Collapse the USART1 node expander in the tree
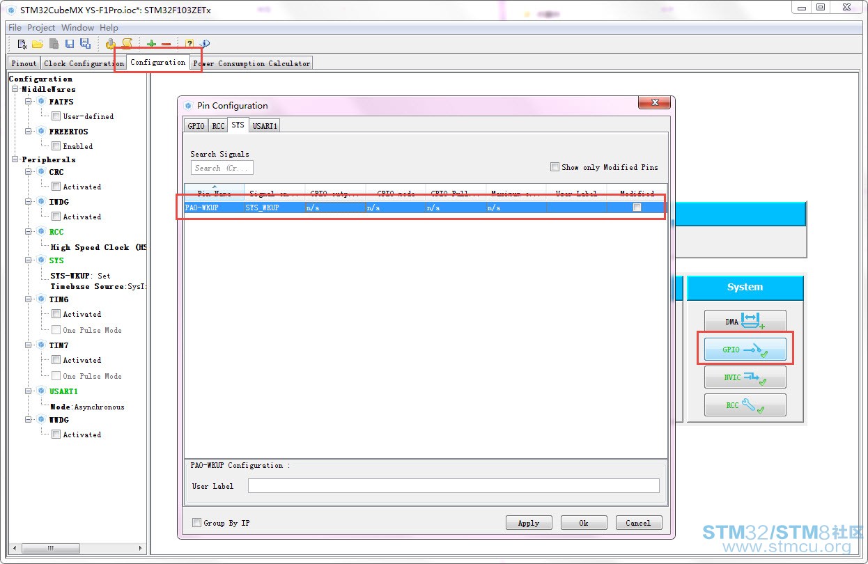Image resolution: width=868 pixels, height=564 pixels. [29, 391]
